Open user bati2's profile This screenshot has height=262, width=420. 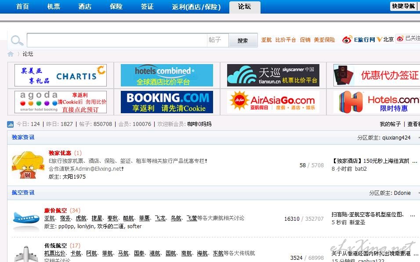point(361,169)
